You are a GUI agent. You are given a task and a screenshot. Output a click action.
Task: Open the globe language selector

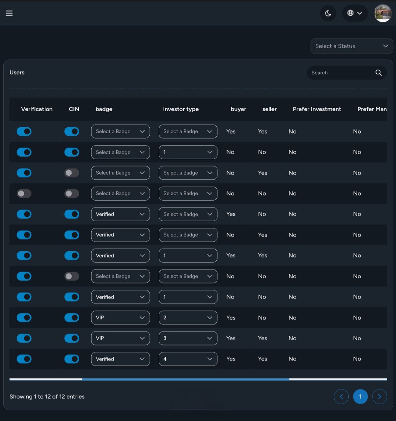coord(355,13)
